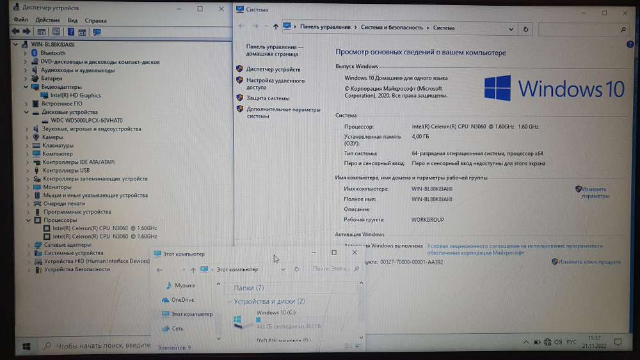Image resolution: width=640 pixels, height=360 pixels.
Task: Click the help question mark in Система window
Action: click(630, 44)
